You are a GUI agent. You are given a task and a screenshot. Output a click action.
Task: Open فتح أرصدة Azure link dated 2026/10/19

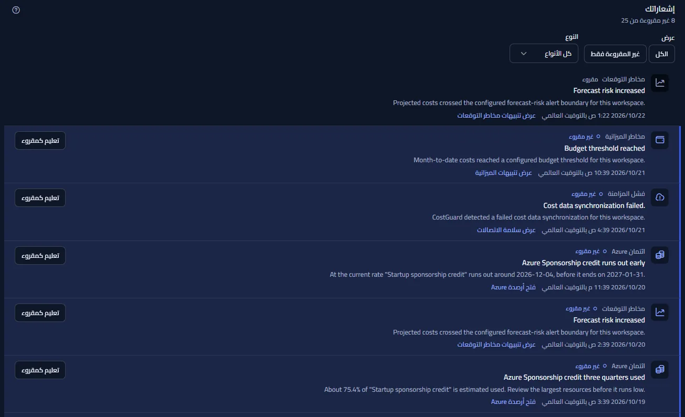click(513, 402)
